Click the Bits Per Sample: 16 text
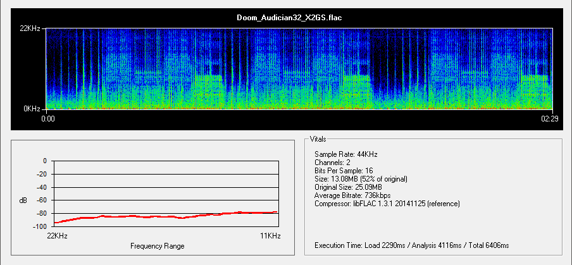 pos(348,171)
